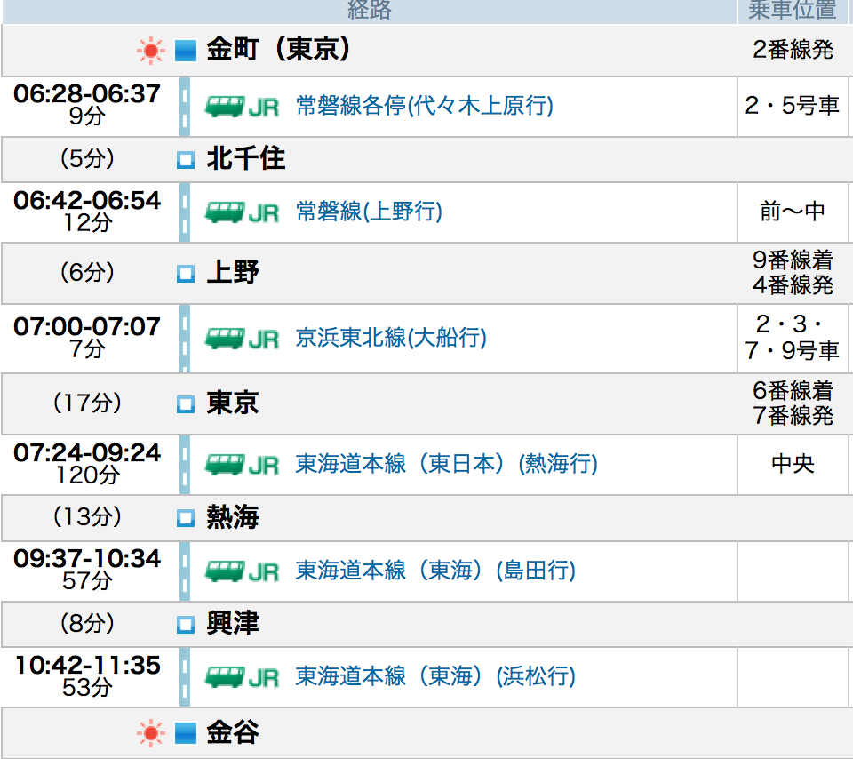Click the (8分) transfer wait time
This screenshot has width=853, height=759.
coord(87,624)
